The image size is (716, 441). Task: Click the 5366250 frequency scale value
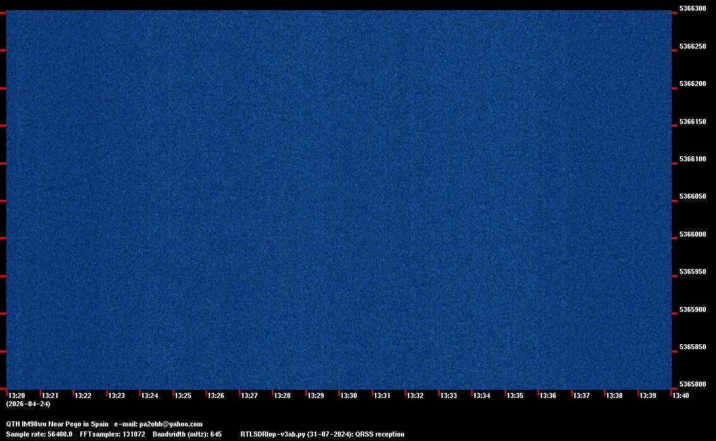692,46
